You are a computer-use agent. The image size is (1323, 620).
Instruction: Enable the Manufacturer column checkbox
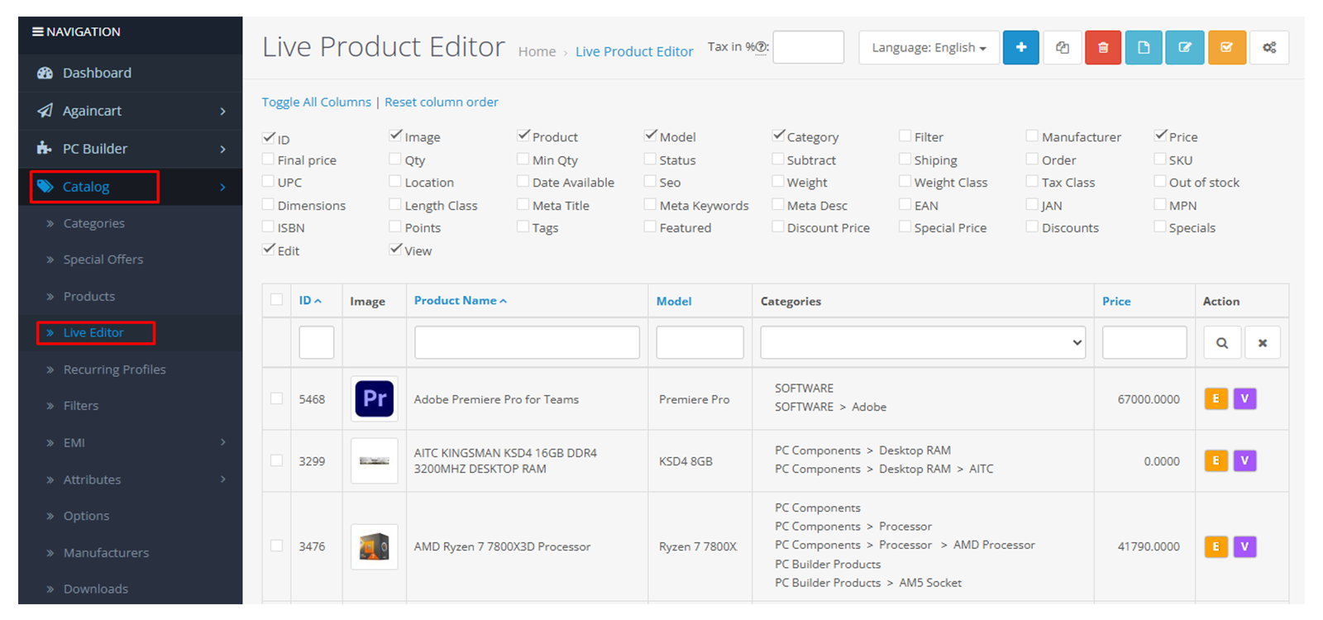pyautogui.click(x=1032, y=136)
